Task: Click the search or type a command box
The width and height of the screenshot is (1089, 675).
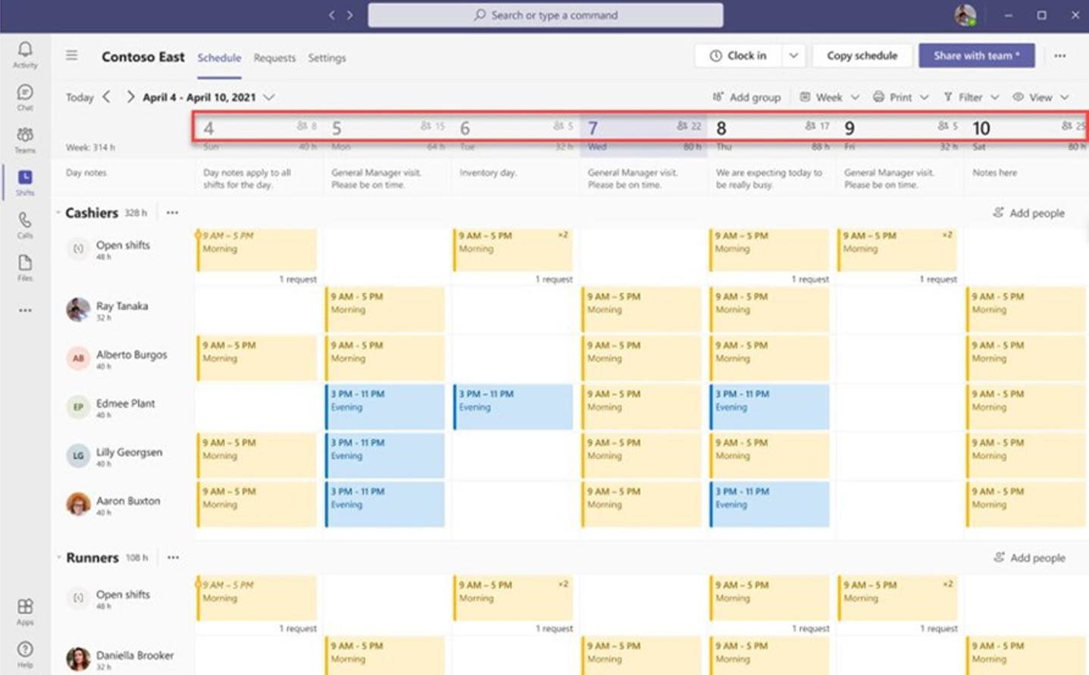Action: [544, 15]
